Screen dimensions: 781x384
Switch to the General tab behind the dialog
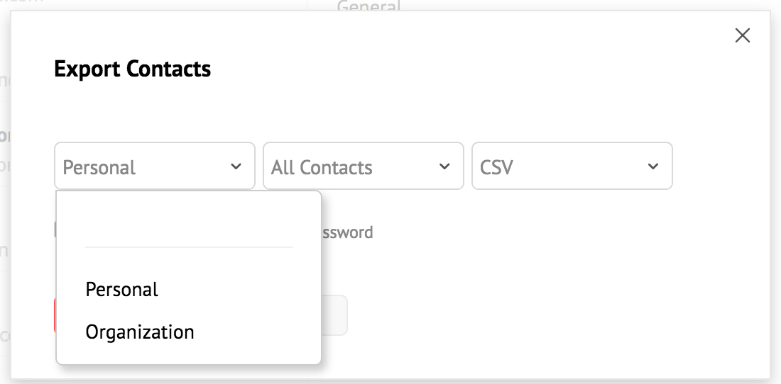coord(368,6)
